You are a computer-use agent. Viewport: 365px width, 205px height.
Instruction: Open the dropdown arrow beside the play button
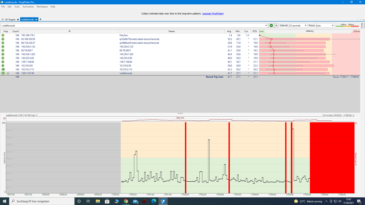276,26
